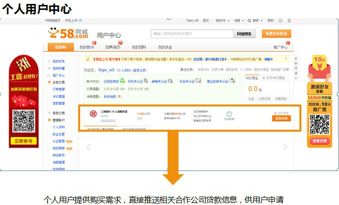Click the orange 查看申请 button
Image resolution: width=339 pixels, height=205 pixels.
tap(281, 118)
